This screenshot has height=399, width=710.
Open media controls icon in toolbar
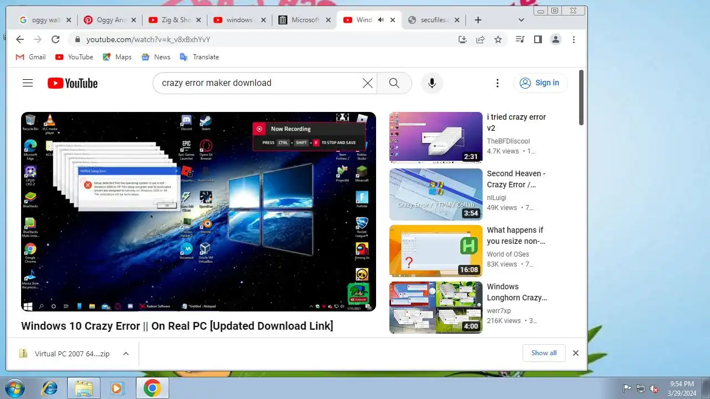[x=520, y=39]
